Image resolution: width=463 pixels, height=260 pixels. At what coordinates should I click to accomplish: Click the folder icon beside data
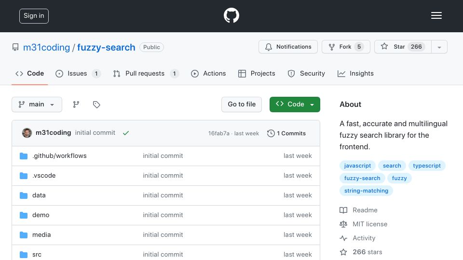click(x=24, y=195)
